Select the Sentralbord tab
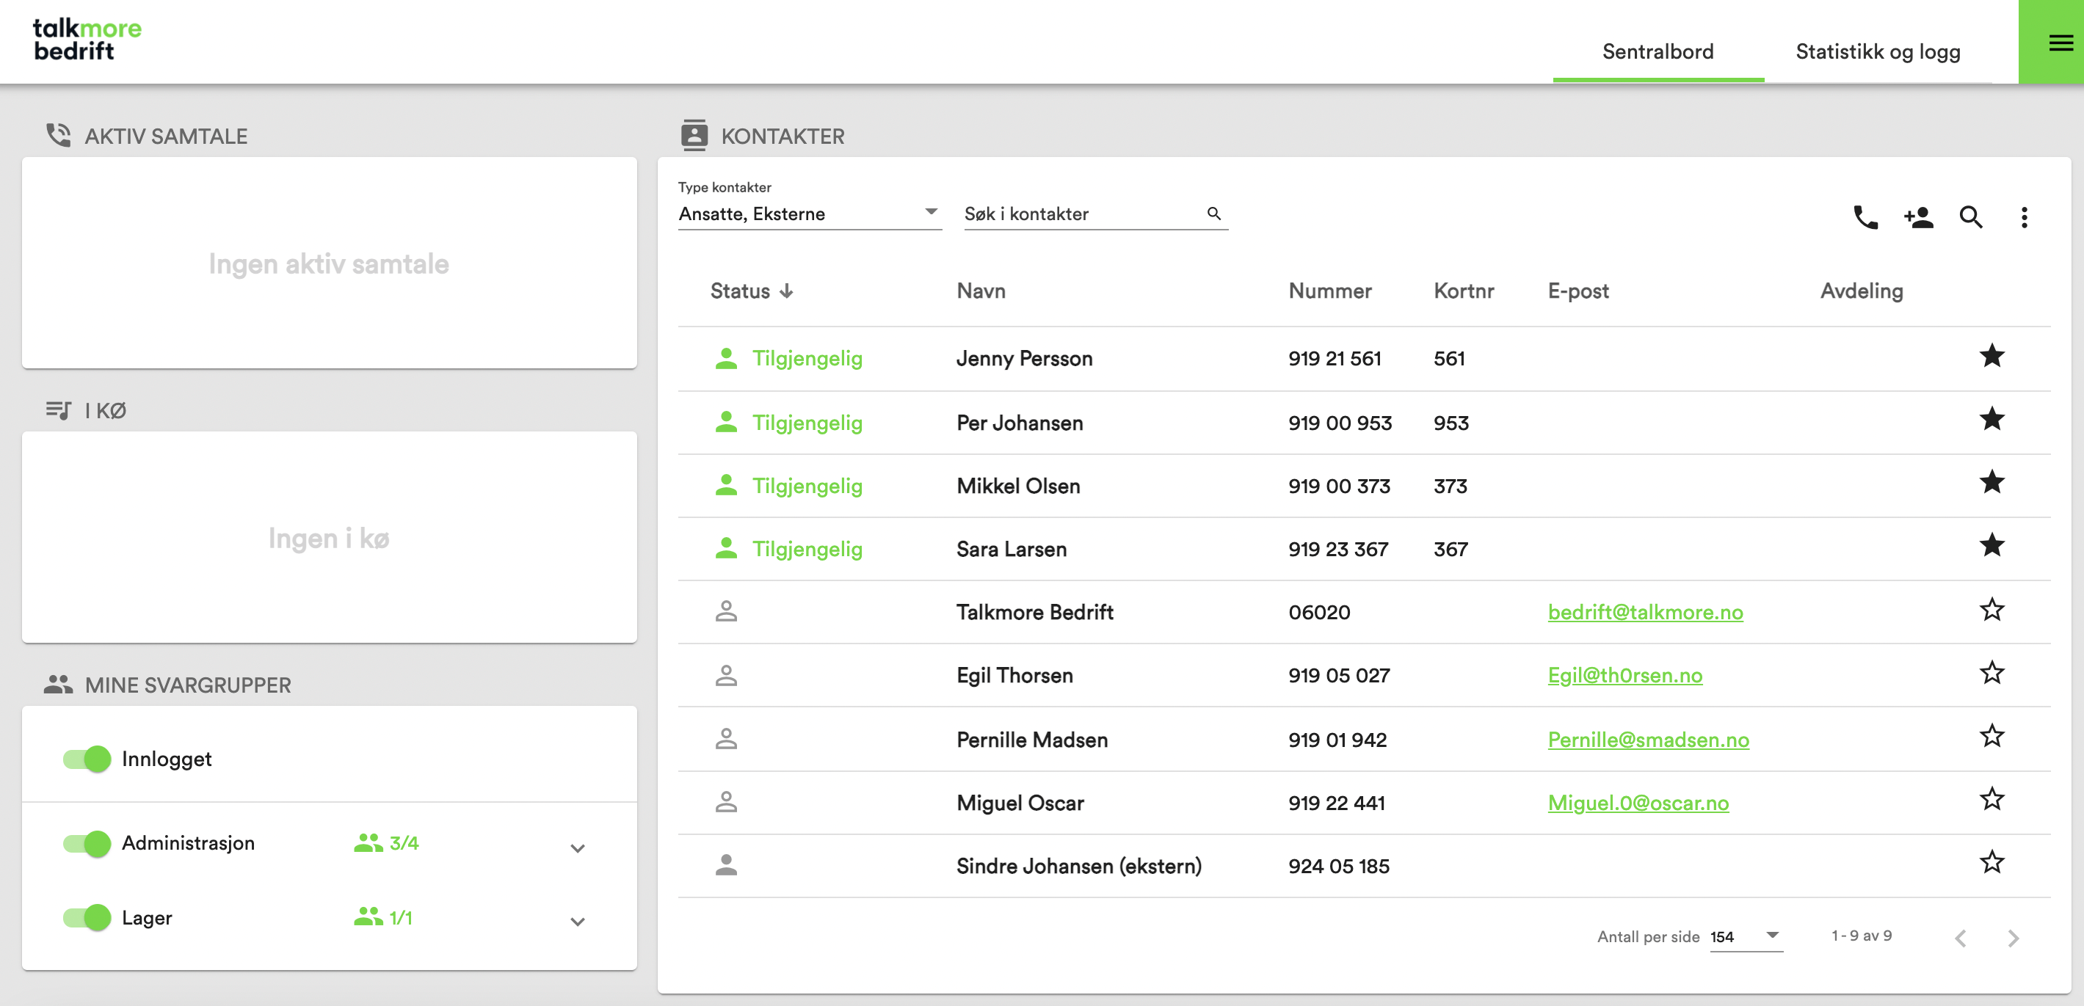Viewport: 2084px width, 1006px height. coord(1658,52)
